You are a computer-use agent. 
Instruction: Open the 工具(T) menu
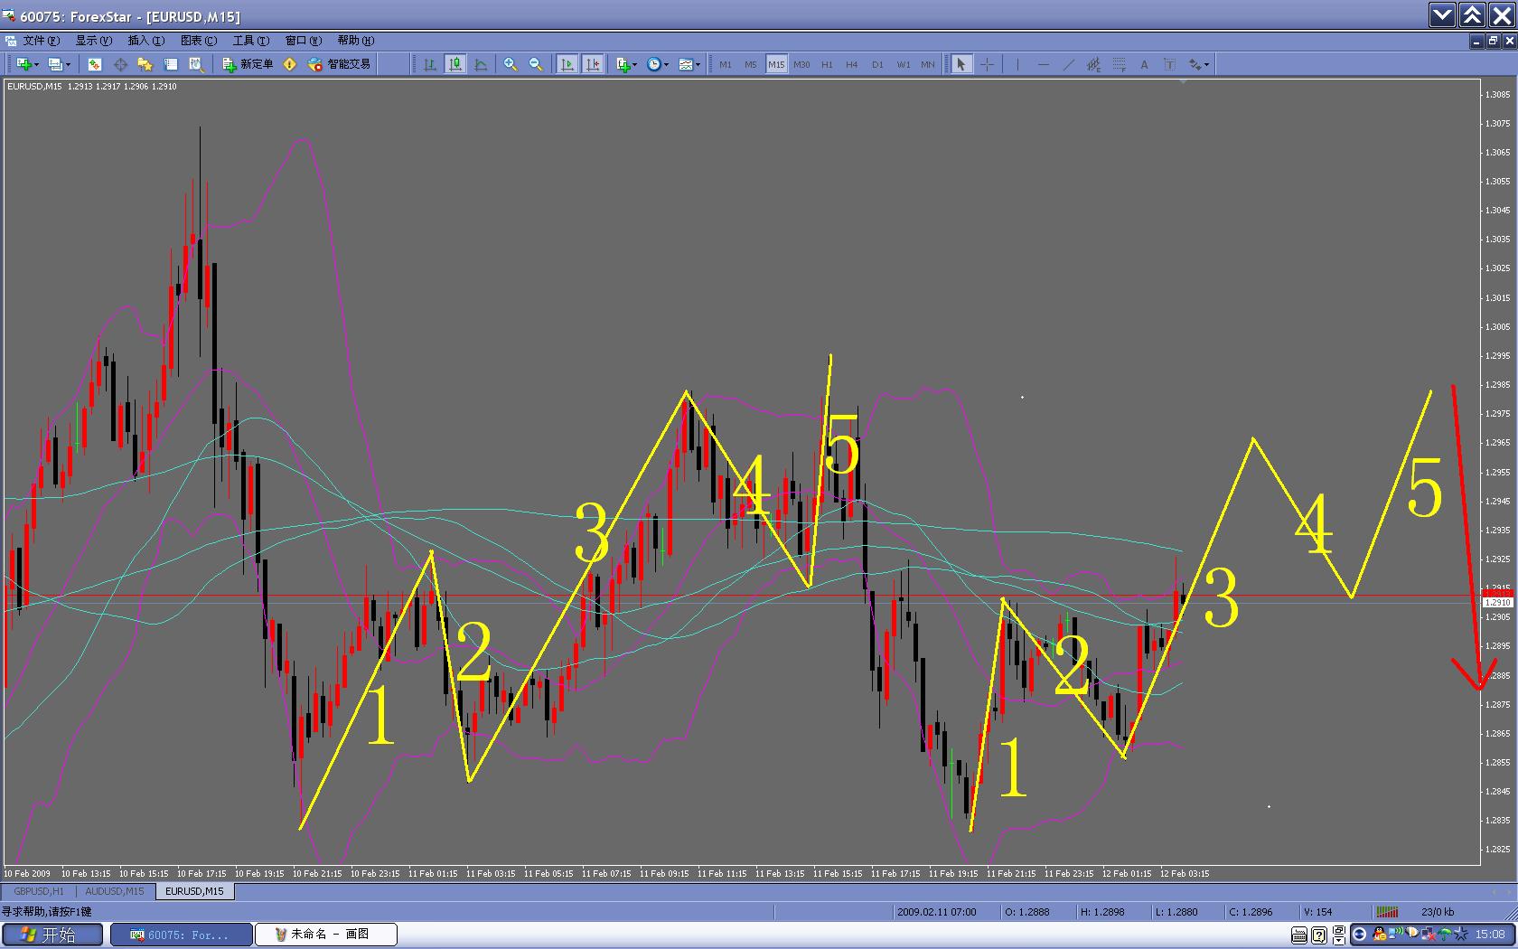(250, 41)
